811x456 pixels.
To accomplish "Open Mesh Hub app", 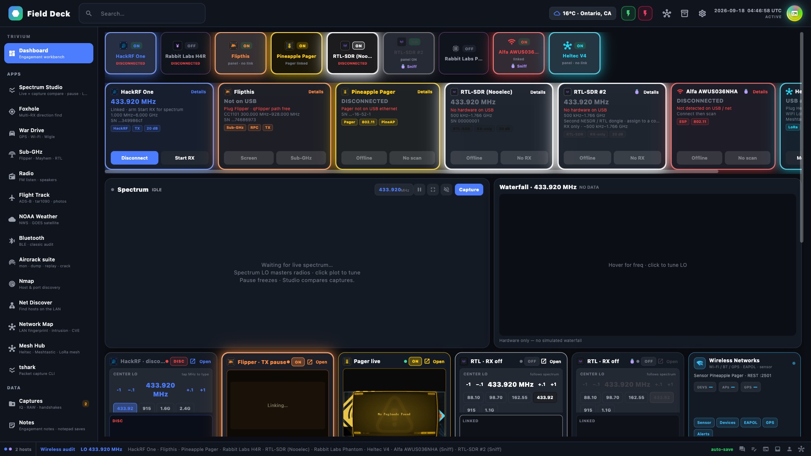I will point(49,348).
